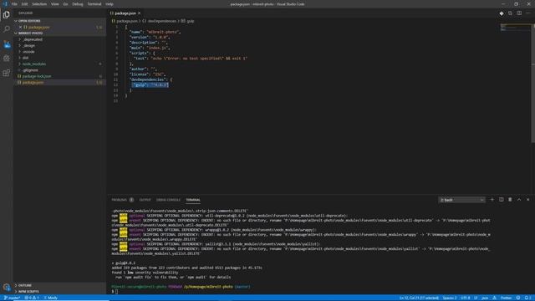Click the editor vertical scrollbar
535x301 pixels.
click(533, 84)
